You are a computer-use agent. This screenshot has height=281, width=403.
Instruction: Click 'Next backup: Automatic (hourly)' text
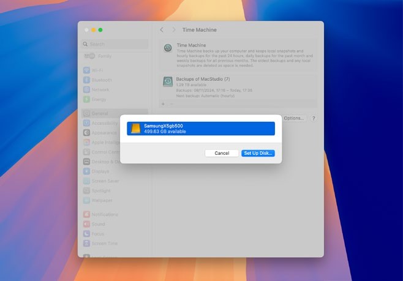tap(205, 96)
